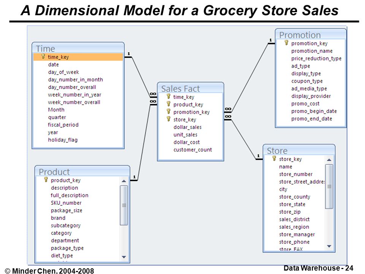Select the fiscal_period field
This screenshot has height=274, width=365.
[x=63, y=125]
